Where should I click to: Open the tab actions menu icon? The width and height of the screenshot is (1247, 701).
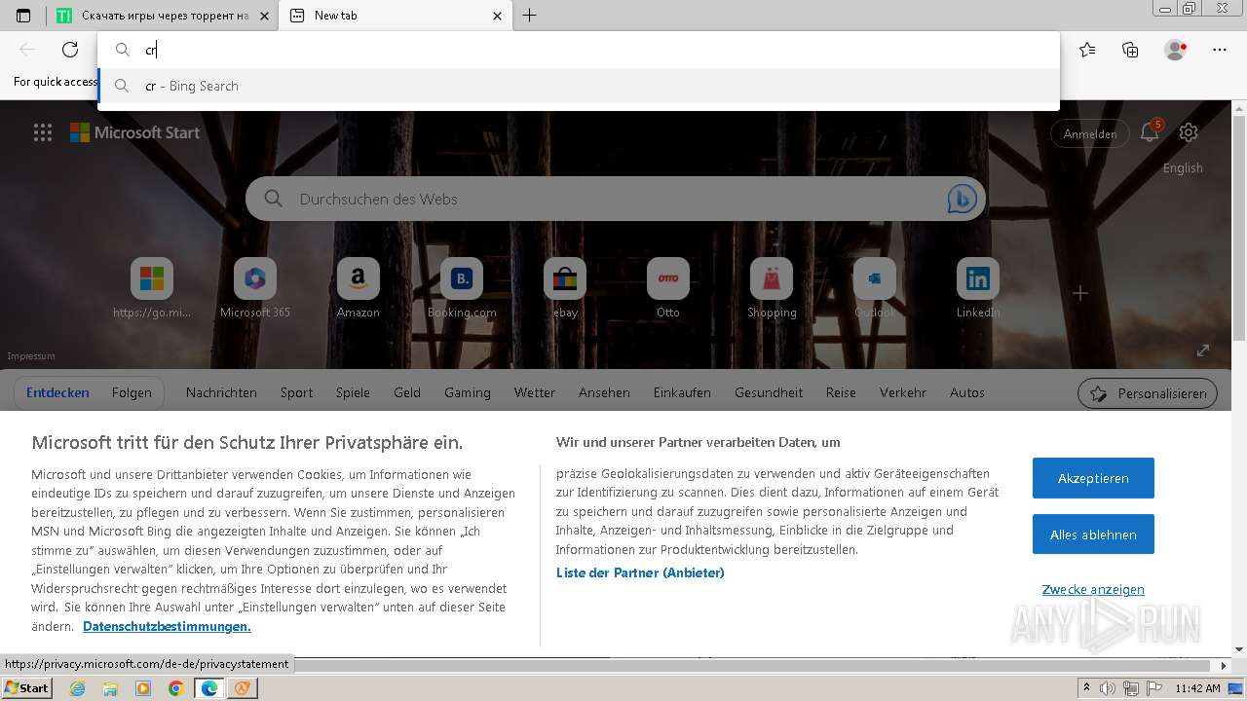(x=23, y=16)
